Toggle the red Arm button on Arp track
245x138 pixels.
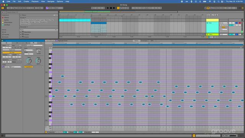(240, 23)
